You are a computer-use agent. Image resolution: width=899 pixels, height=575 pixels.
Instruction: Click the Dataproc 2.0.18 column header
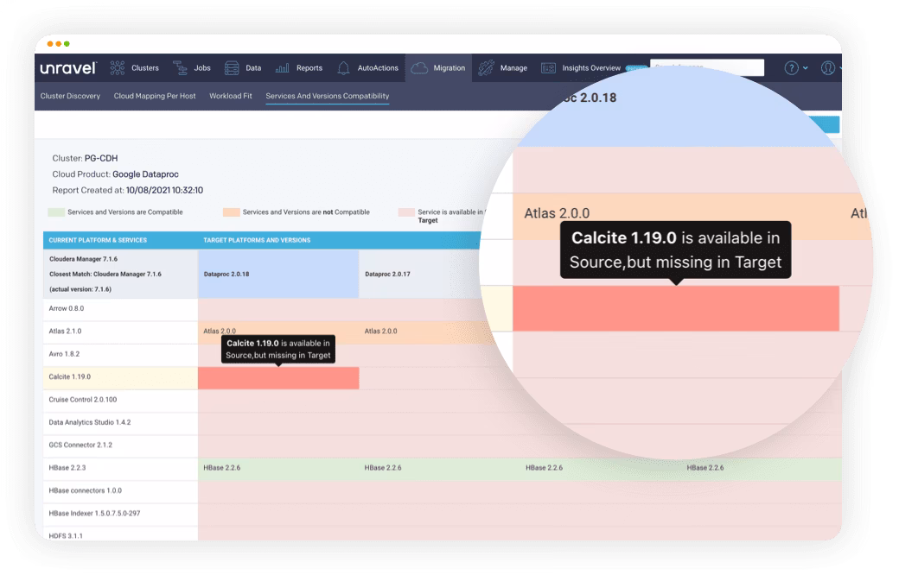click(x=278, y=275)
